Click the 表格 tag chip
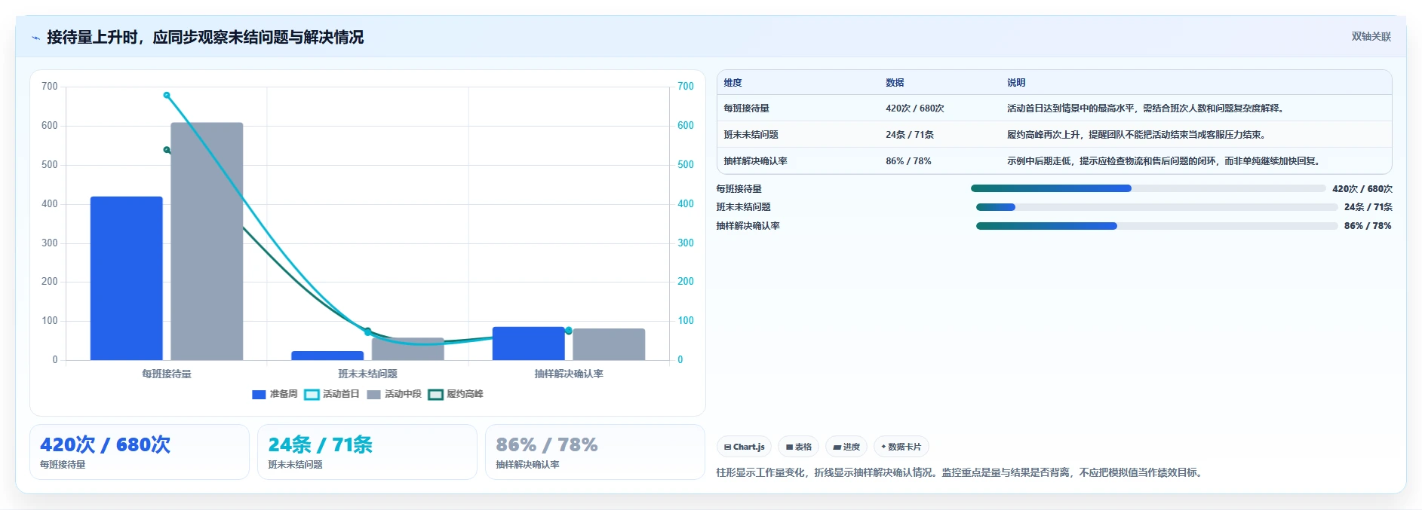The width and height of the screenshot is (1422, 510). 798,447
